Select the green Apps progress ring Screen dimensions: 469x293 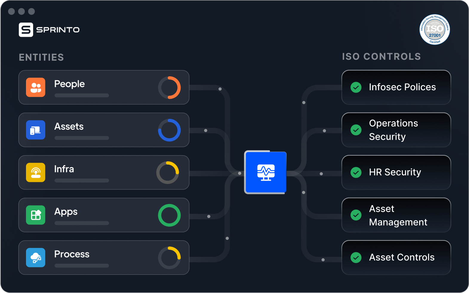(x=169, y=215)
